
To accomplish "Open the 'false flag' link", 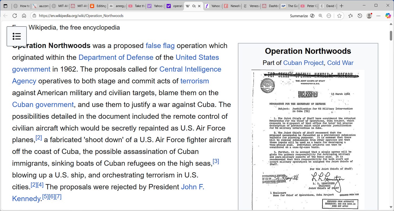I will click(160, 45).
